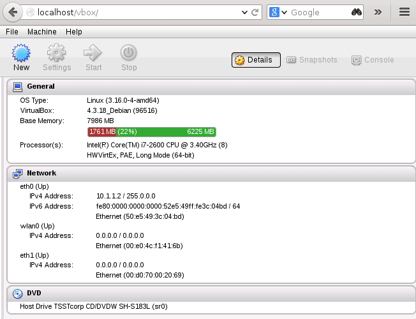Viewport: 416px width, 319px height.
Task: Switch to the Snapshots tab
Action: (x=312, y=60)
